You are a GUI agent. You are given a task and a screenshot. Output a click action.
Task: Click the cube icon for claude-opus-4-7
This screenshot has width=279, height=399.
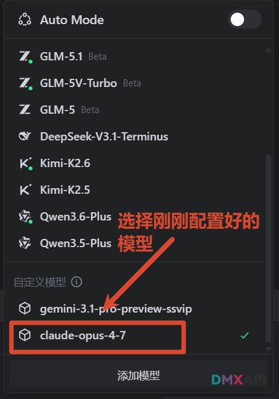25,335
